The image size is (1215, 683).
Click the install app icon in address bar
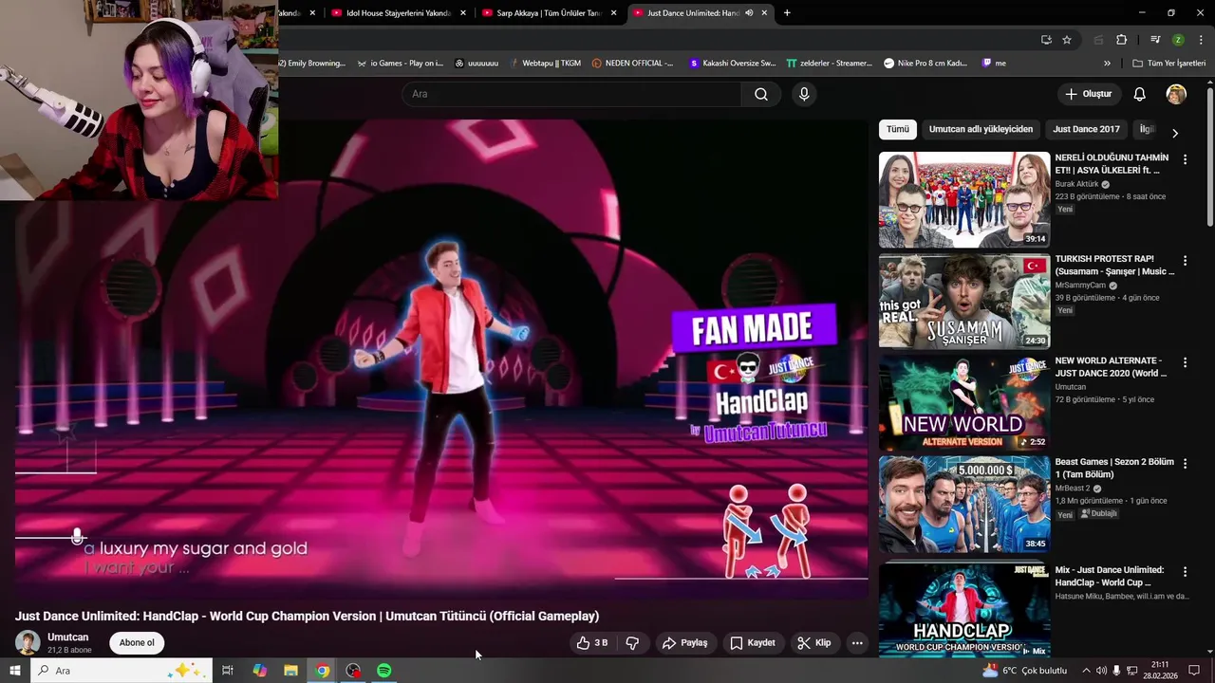pyautogui.click(x=1046, y=40)
